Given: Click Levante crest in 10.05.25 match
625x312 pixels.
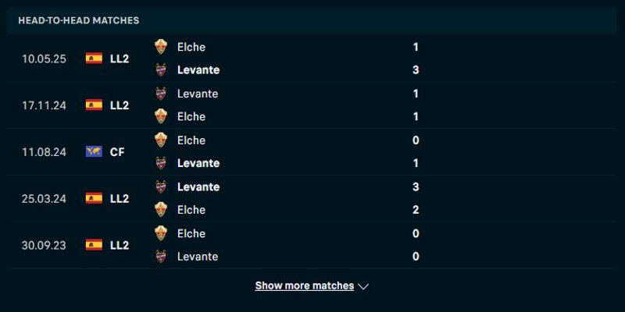Looking at the screenshot, I should (161, 69).
